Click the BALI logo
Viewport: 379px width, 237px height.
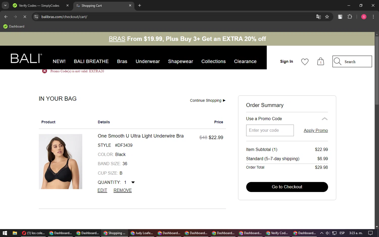26,58
